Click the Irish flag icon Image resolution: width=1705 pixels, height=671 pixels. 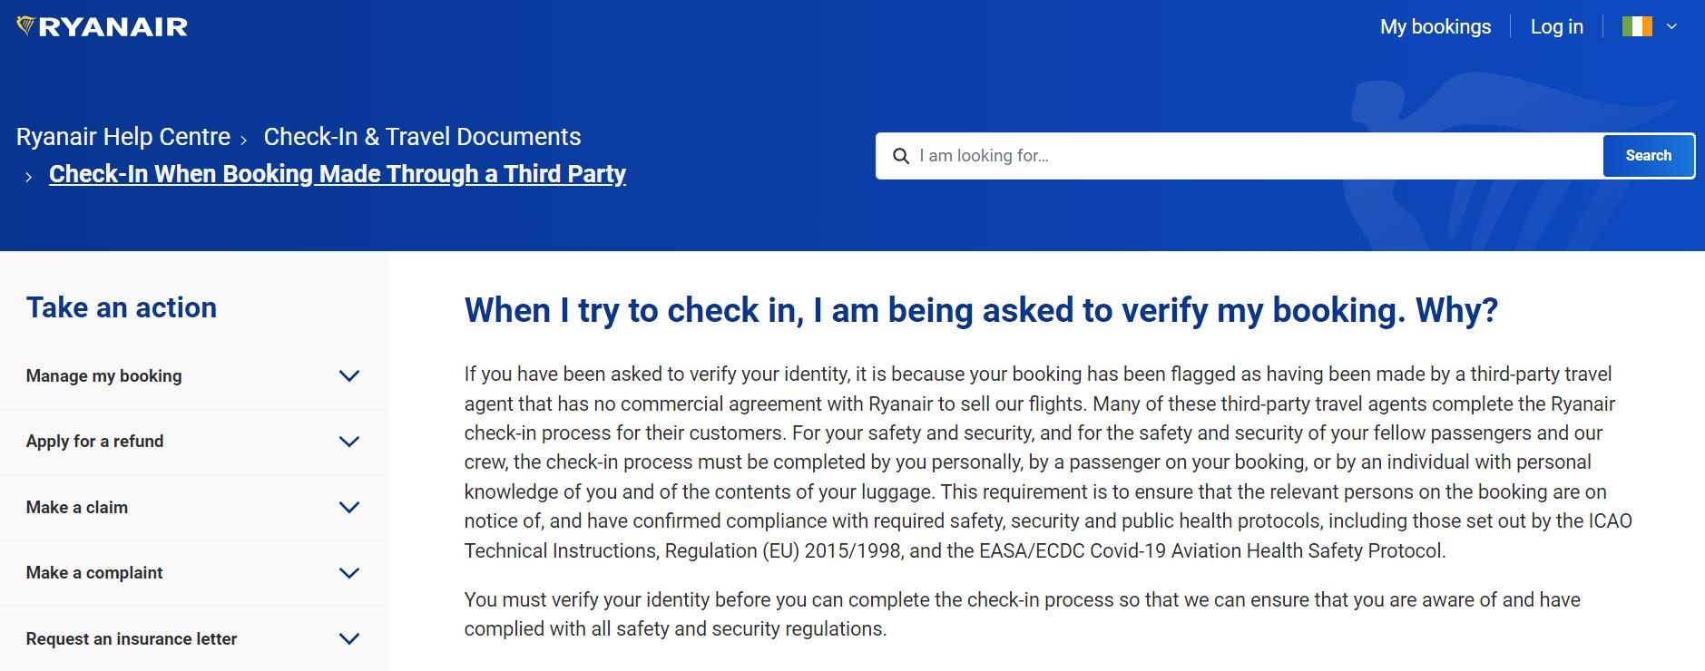(1637, 27)
